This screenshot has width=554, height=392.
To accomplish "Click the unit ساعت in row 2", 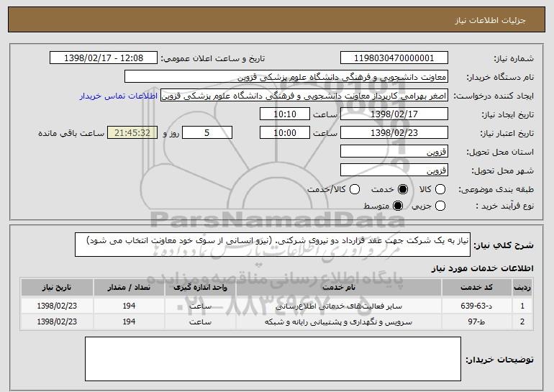I will pyautogui.click(x=200, y=322).
